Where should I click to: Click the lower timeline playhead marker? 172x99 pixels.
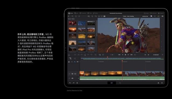pyautogui.click(x=122, y=61)
